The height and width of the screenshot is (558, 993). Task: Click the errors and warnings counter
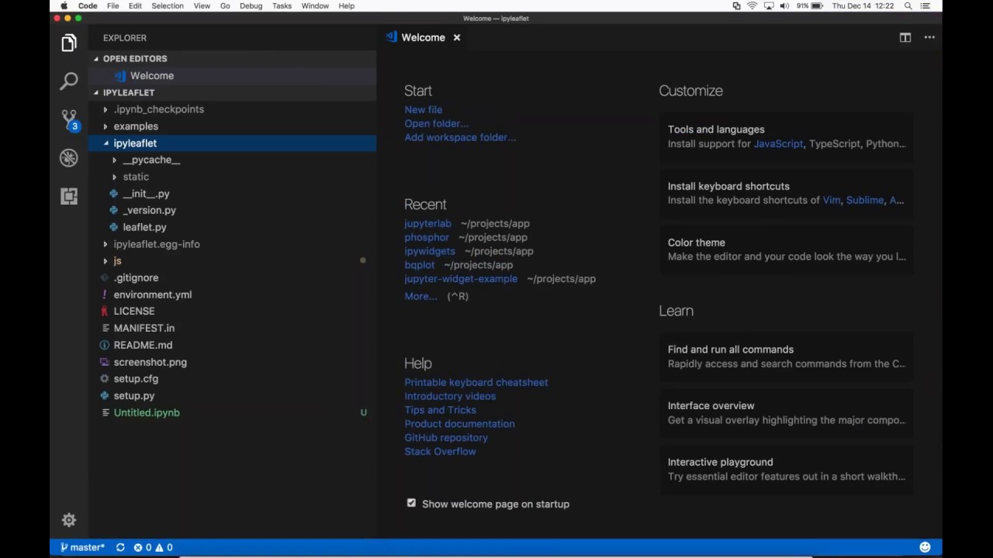153,547
